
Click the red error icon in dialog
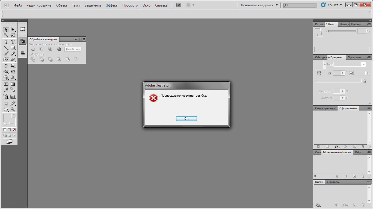pyautogui.click(x=153, y=98)
